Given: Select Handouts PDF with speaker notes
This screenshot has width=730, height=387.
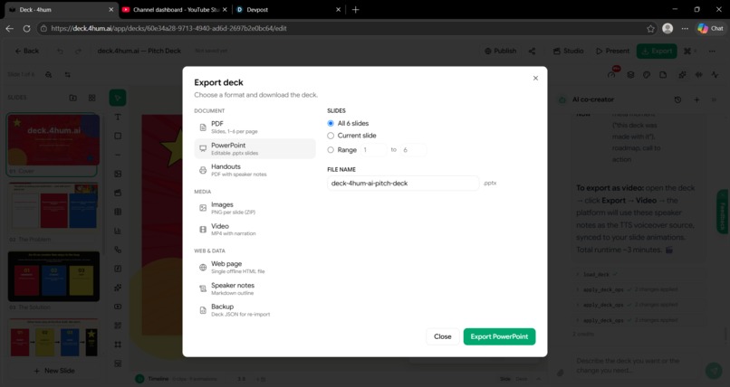Looking at the screenshot, I should coord(255,170).
